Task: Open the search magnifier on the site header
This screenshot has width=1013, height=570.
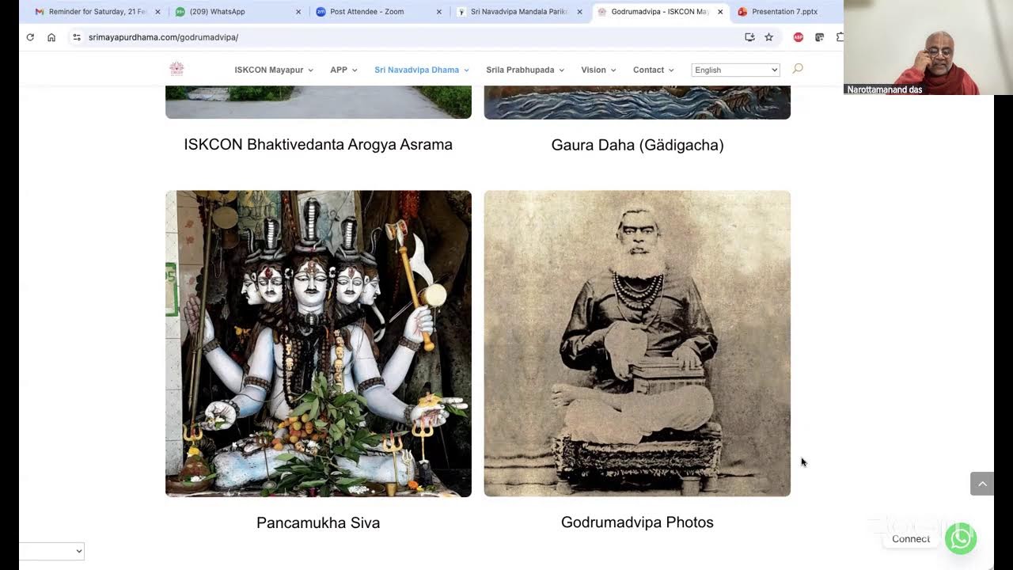Action: (798, 69)
